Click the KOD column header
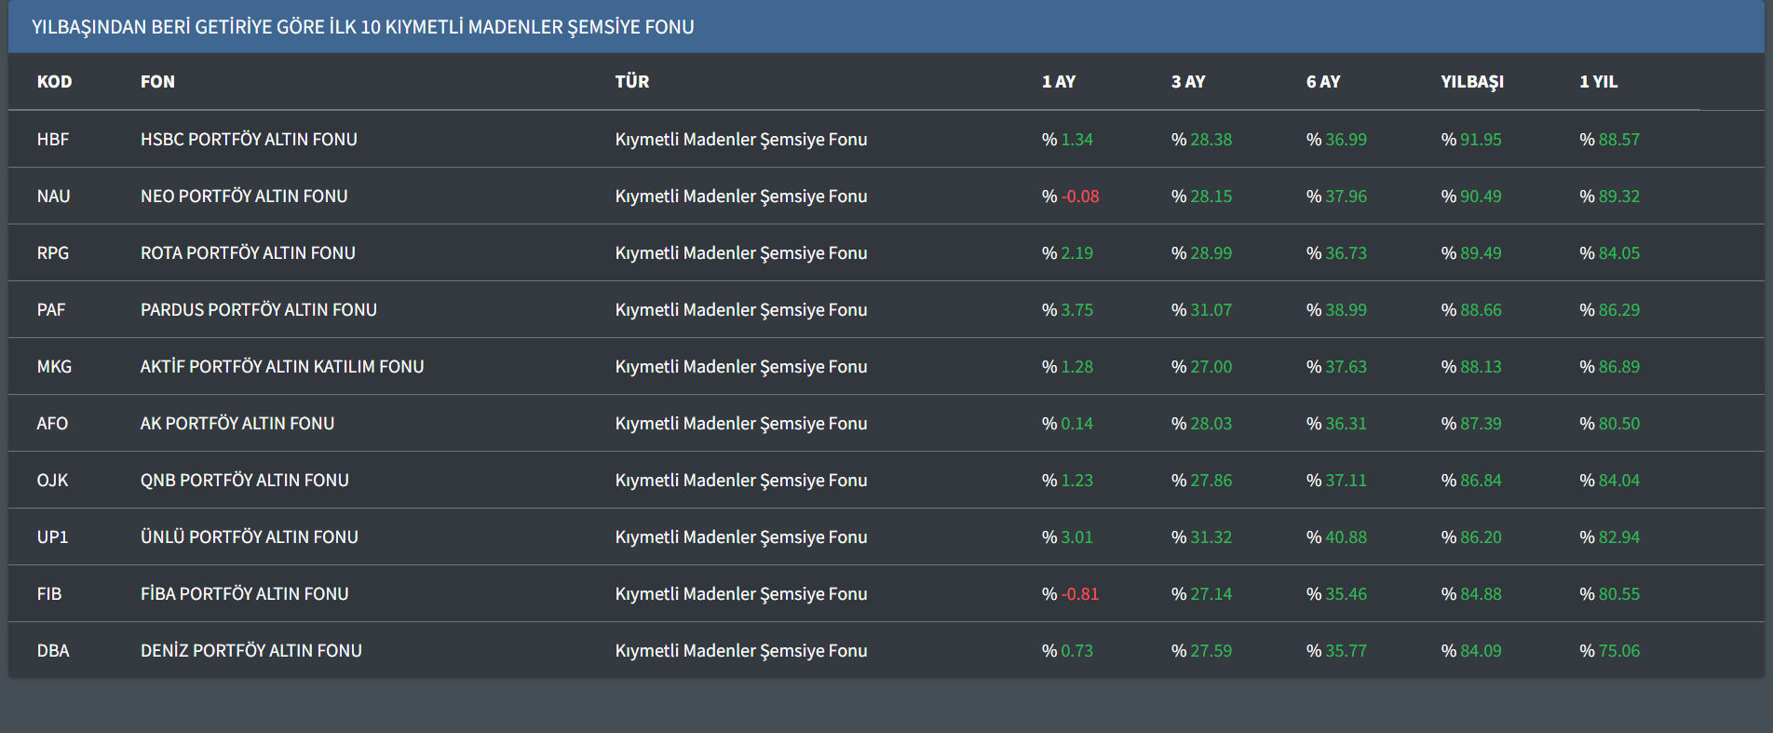This screenshot has height=733, width=1773. [54, 82]
